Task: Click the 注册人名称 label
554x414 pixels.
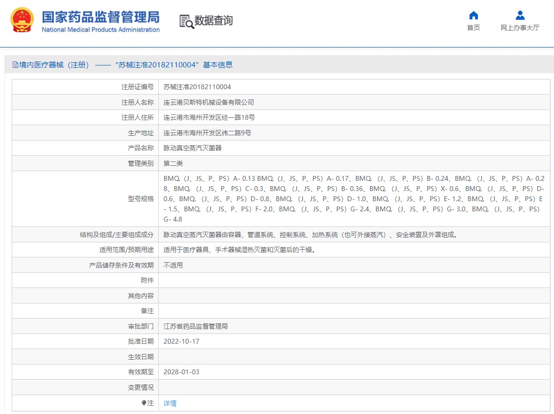Action: 137,102
